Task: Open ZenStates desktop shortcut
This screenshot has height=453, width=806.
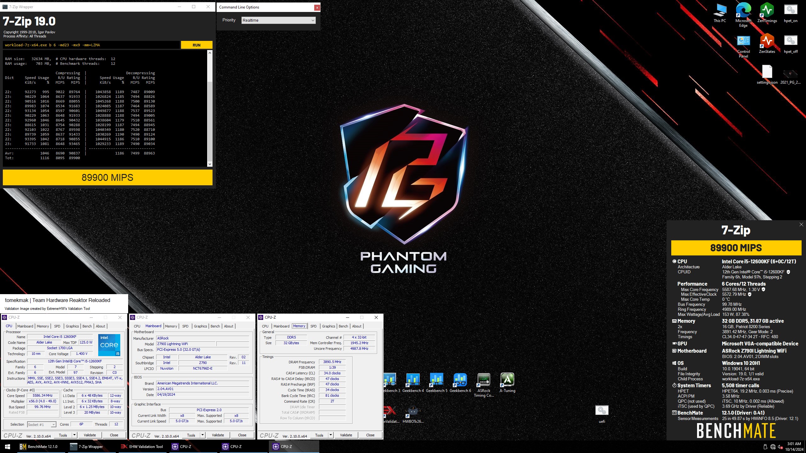Action: pyautogui.click(x=767, y=44)
